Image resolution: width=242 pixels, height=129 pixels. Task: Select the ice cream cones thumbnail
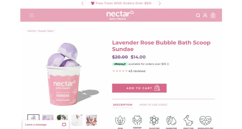pos(91,120)
